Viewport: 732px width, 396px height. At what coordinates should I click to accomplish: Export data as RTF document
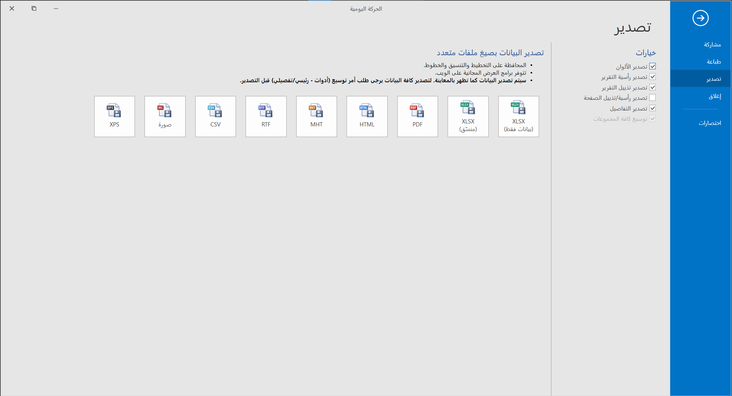point(266,116)
